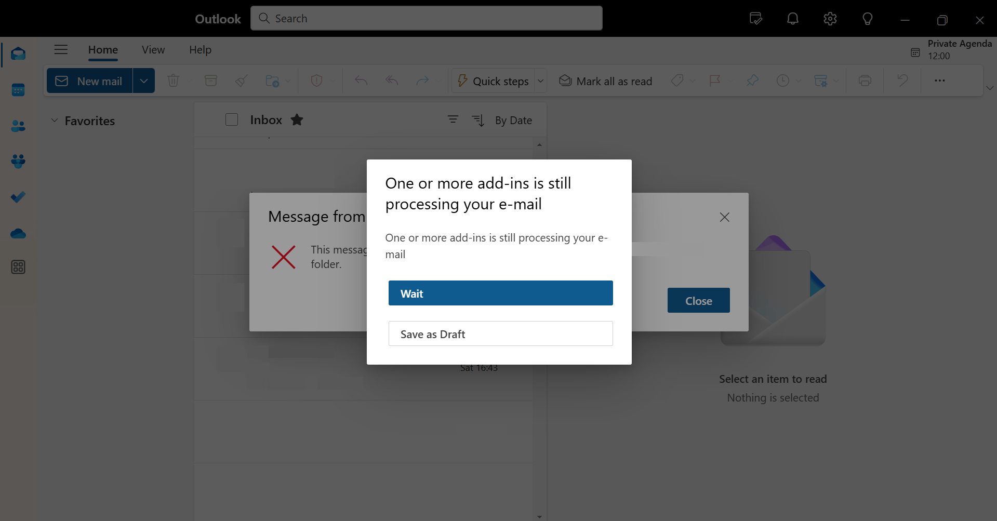Click the Forward arrow icon
The height and width of the screenshot is (521, 997).
pos(422,81)
